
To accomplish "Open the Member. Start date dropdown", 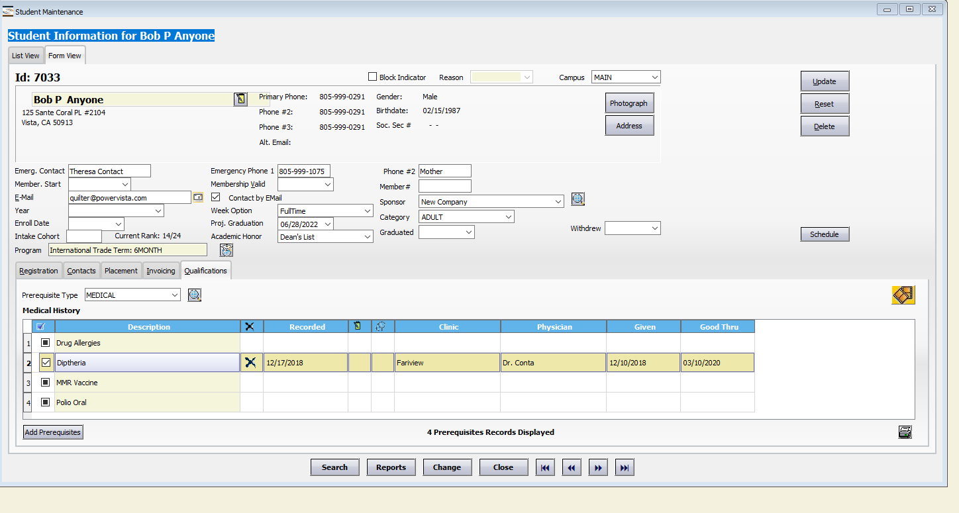I will click(125, 184).
